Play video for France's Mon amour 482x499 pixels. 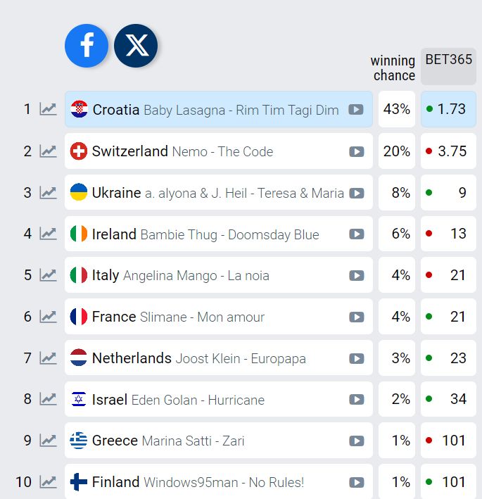pos(356,317)
